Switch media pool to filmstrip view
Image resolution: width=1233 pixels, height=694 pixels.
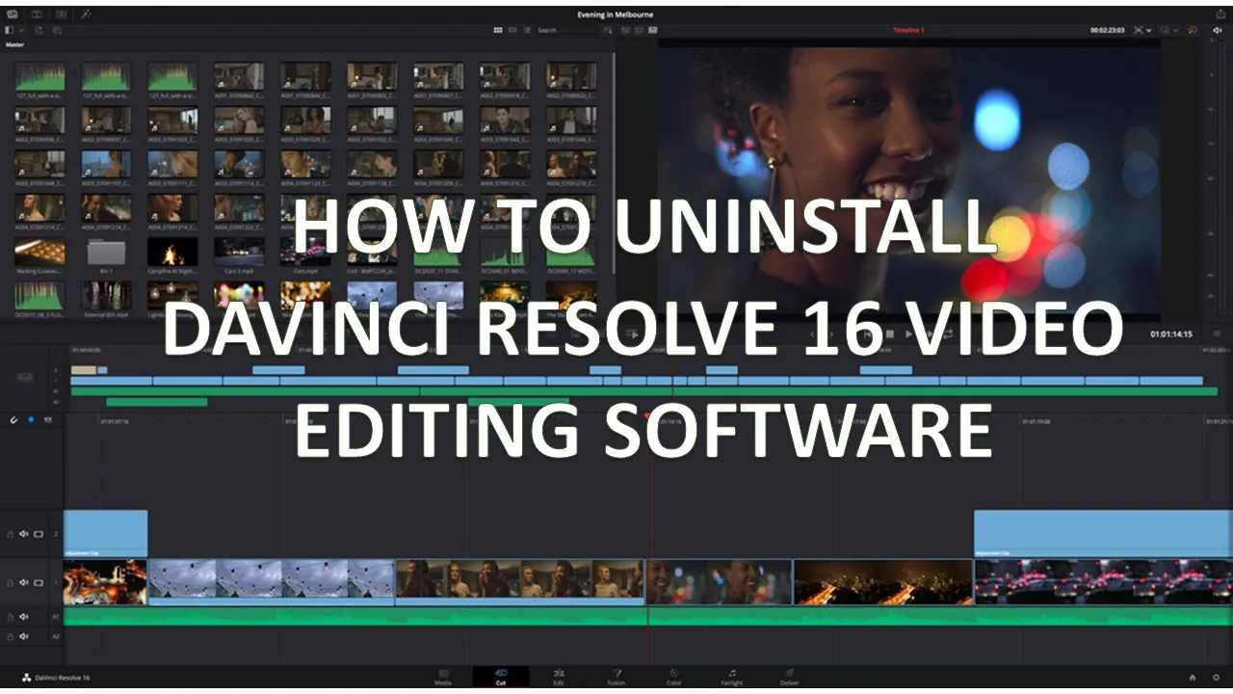click(512, 30)
